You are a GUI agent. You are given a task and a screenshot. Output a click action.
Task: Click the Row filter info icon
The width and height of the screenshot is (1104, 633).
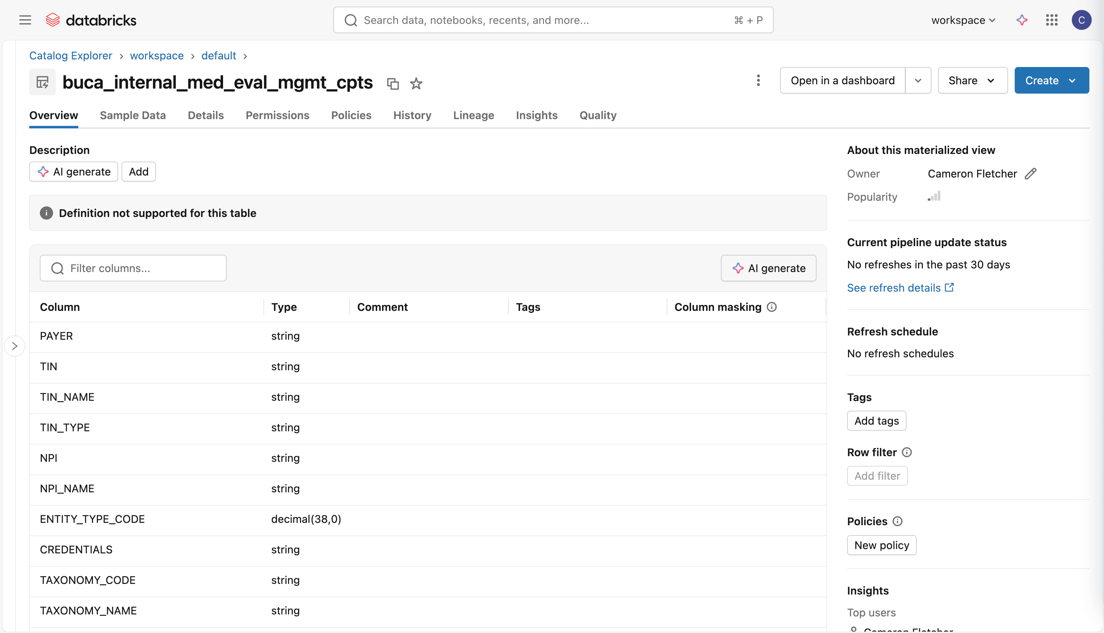pos(907,452)
